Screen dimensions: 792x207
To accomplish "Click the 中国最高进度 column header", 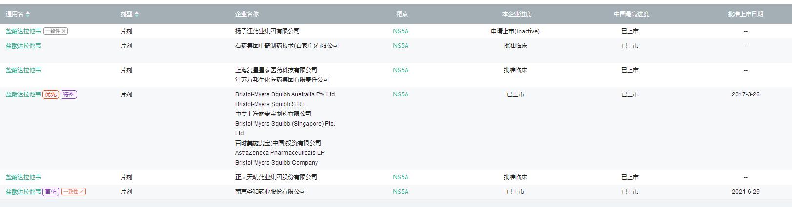I will point(631,14).
